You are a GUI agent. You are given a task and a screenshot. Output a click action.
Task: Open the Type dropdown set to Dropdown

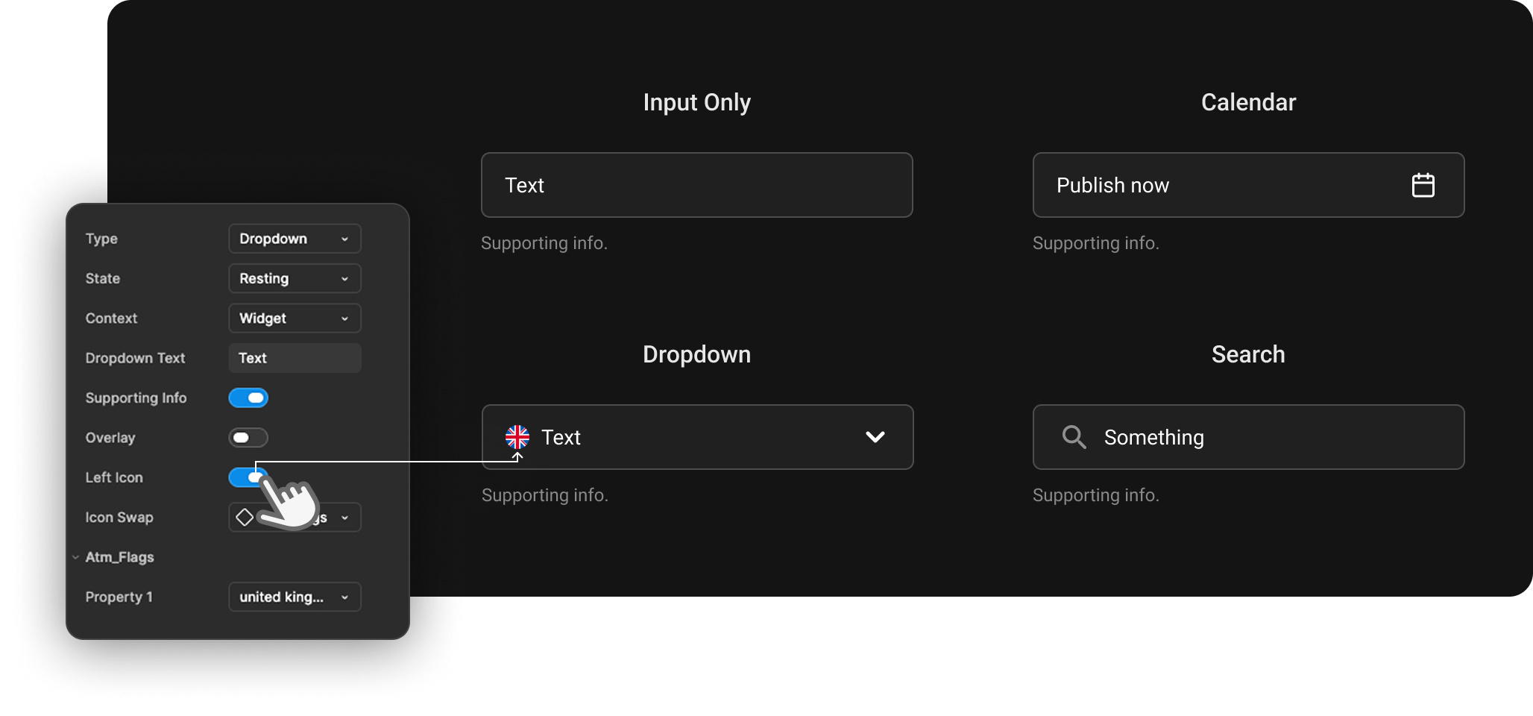(295, 239)
